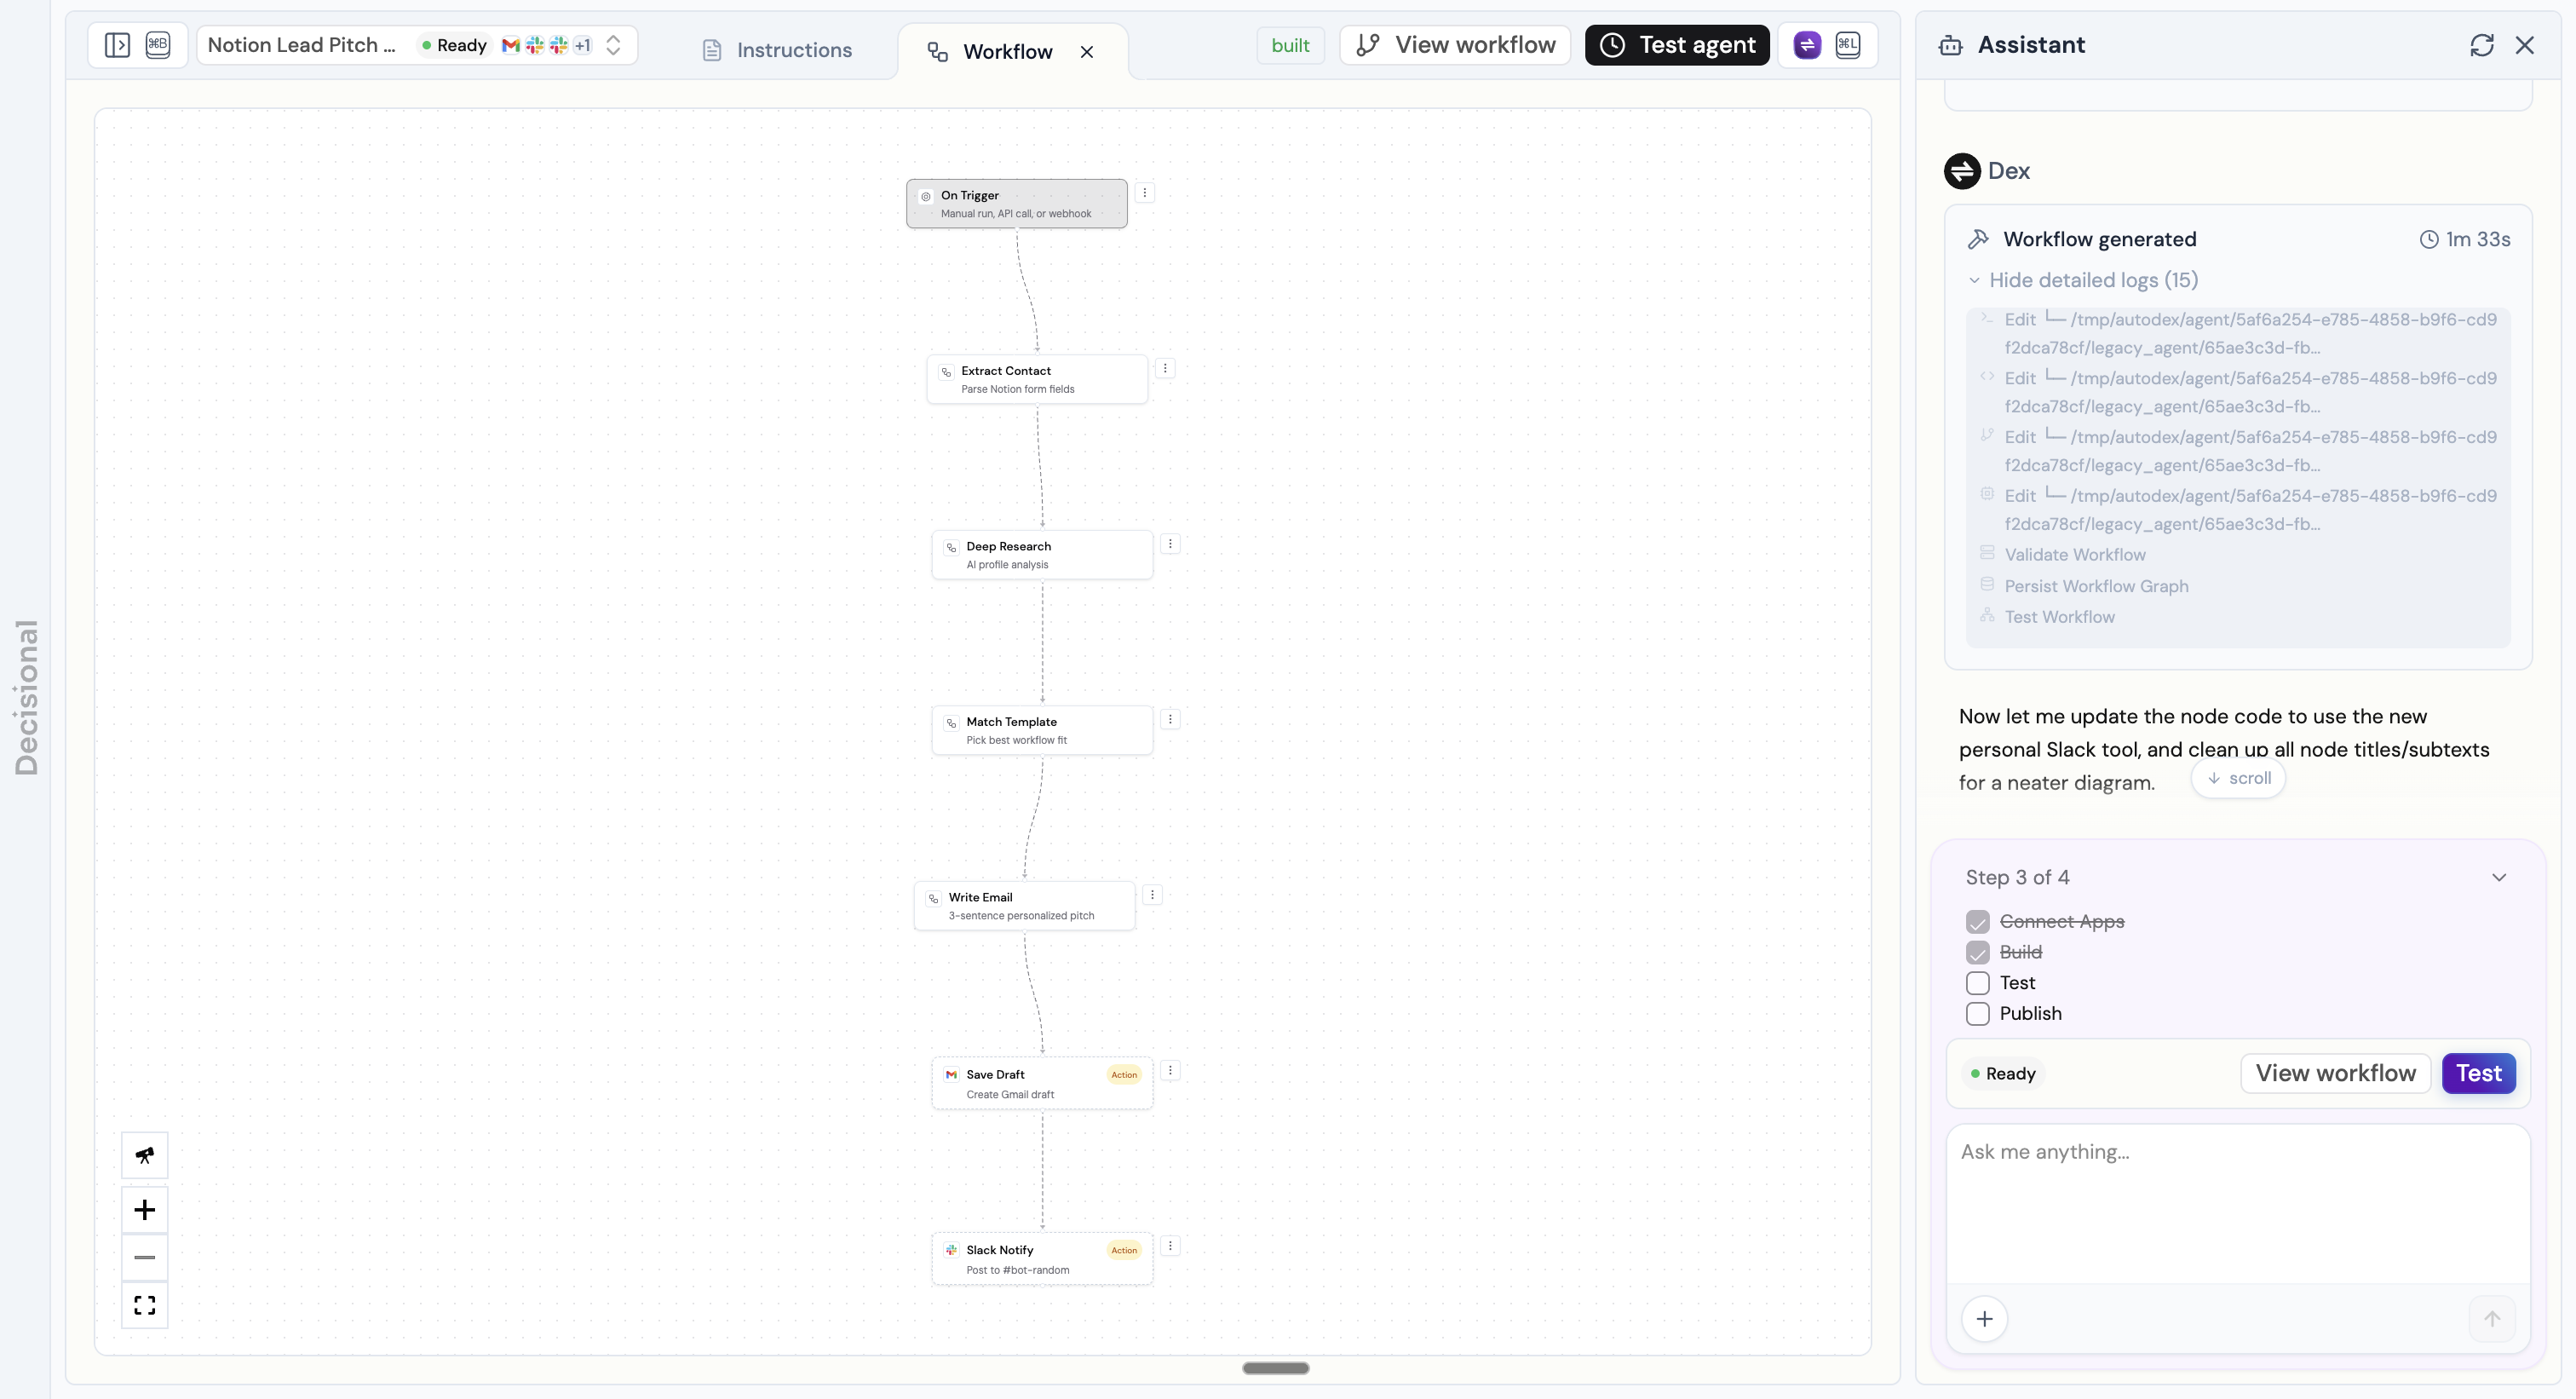The height and width of the screenshot is (1399, 2576).
Task: Open View workflow in the Assistant panel
Action: click(x=2335, y=1073)
